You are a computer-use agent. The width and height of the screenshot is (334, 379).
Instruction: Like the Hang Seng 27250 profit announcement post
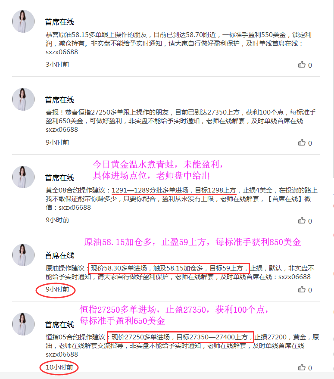coord(302,143)
